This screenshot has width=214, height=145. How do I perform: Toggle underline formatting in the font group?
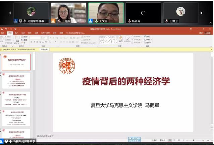[x=37, y=42]
